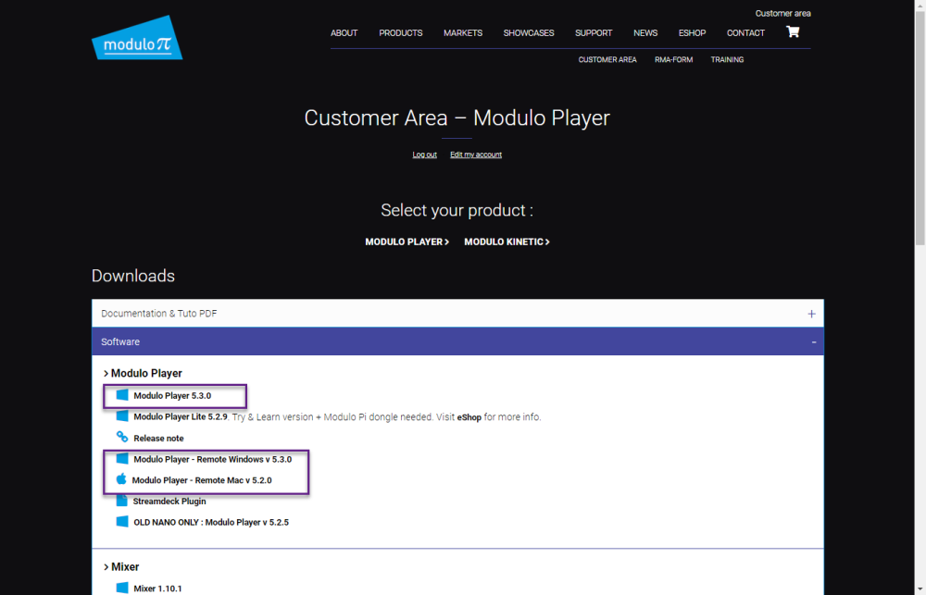Open the TRAINING submenu item
The height and width of the screenshot is (595, 926).
click(727, 59)
